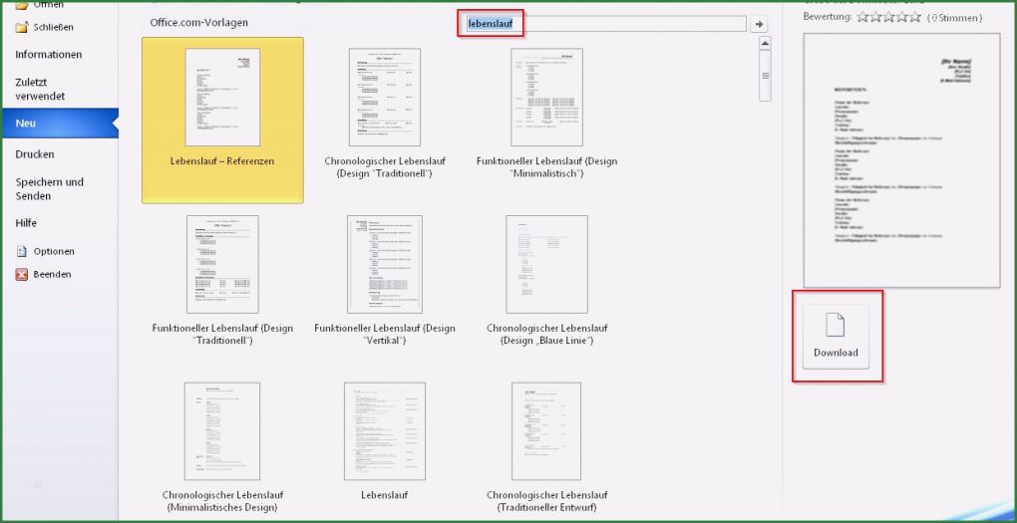The image size is (1017, 523).
Task: Click the star rating for the template
Action: pos(889,17)
